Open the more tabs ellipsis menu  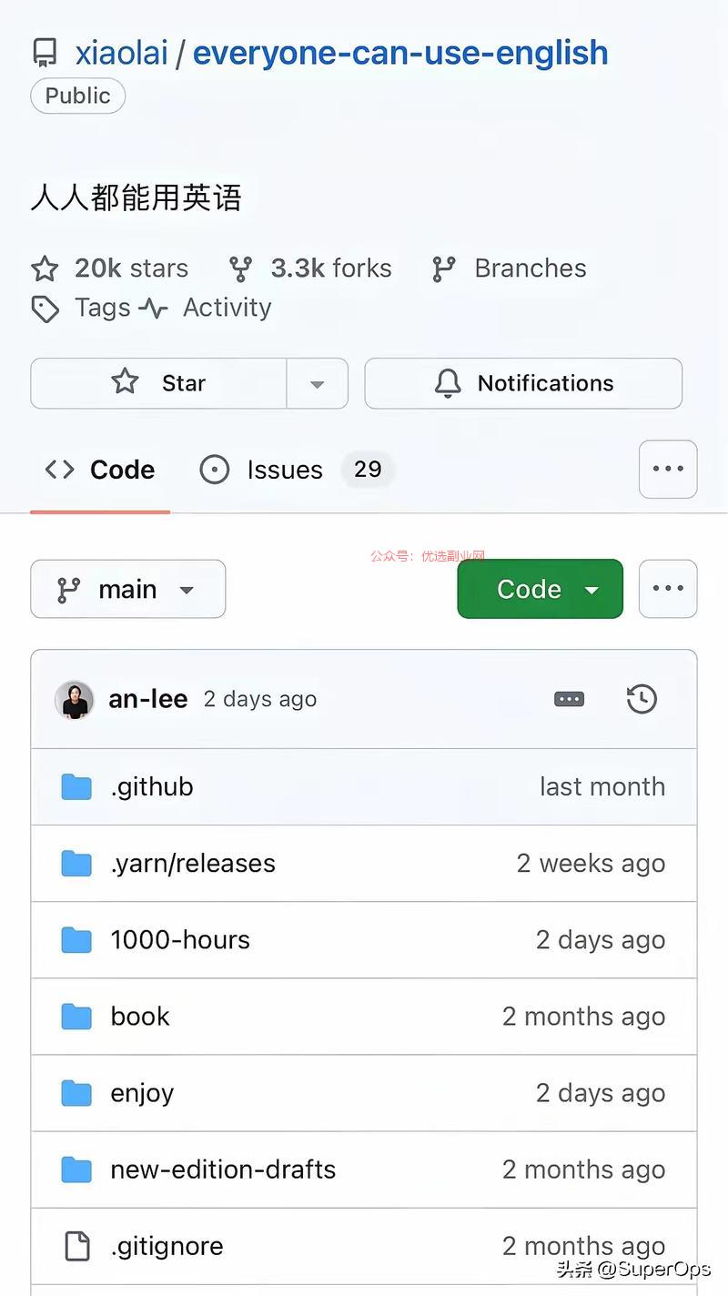point(668,470)
